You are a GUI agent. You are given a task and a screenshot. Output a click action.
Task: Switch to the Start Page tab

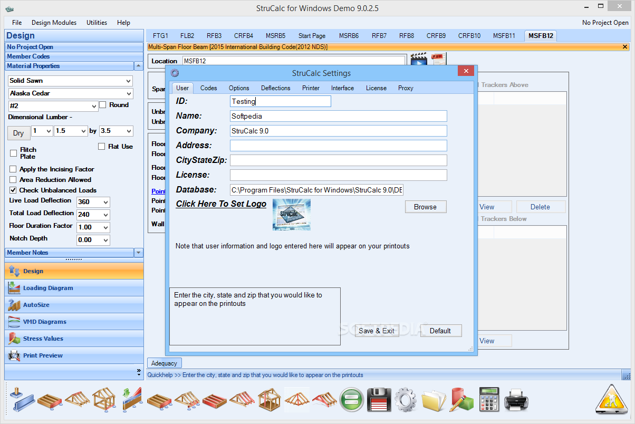pos(312,36)
